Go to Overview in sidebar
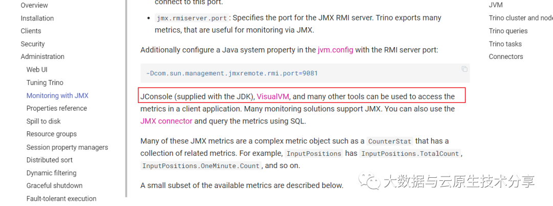The height and width of the screenshot is (206, 553). click(34, 5)
